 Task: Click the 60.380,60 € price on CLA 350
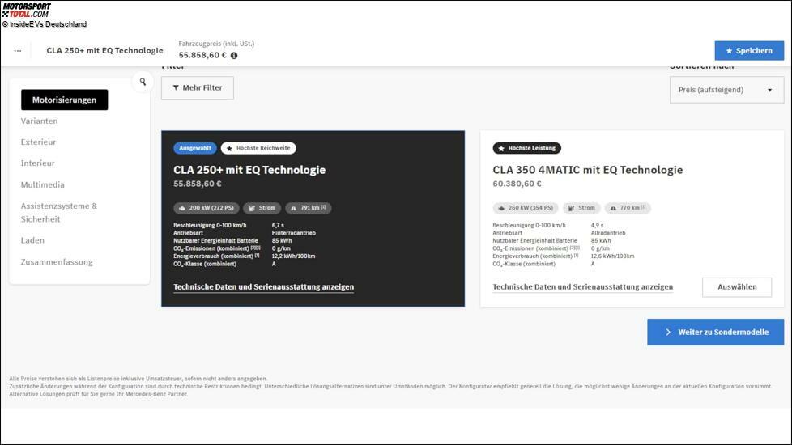pyautogui.click(x=517, y=184)
